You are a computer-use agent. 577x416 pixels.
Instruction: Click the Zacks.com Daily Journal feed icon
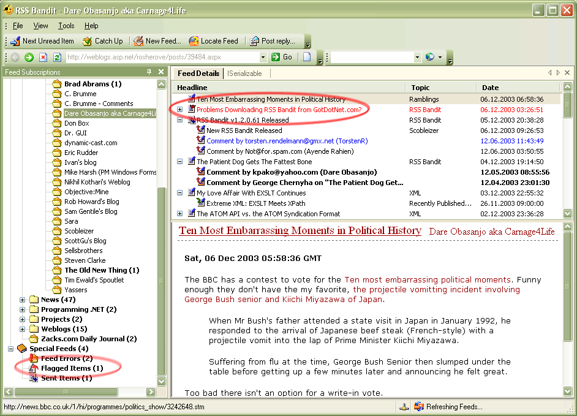point(34,339)
